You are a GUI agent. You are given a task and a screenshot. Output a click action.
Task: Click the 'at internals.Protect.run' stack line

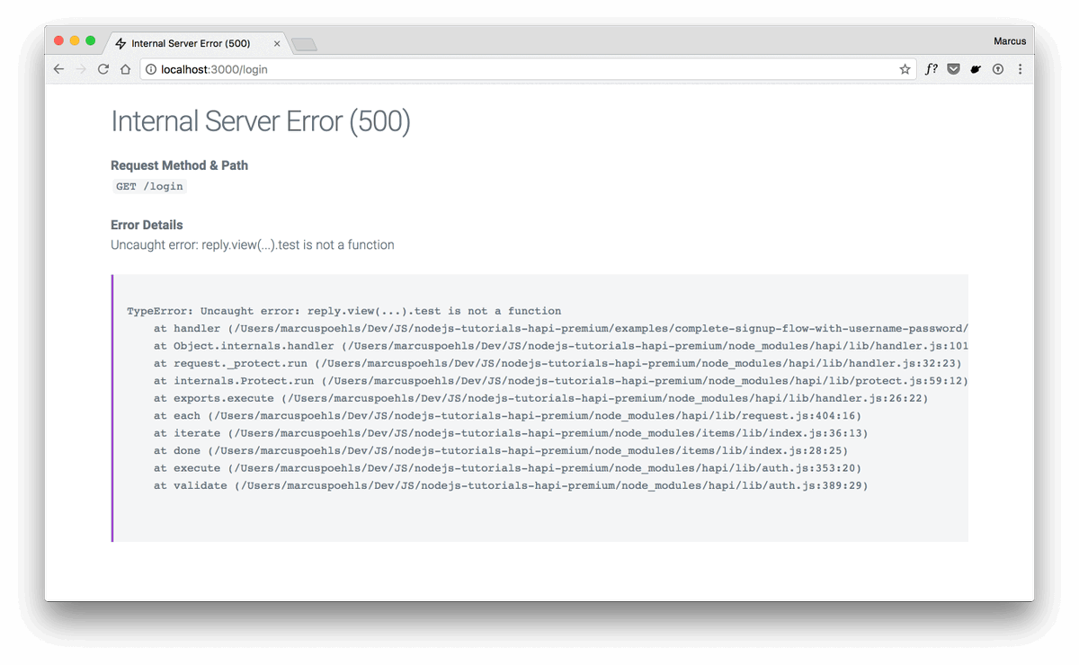560,381
